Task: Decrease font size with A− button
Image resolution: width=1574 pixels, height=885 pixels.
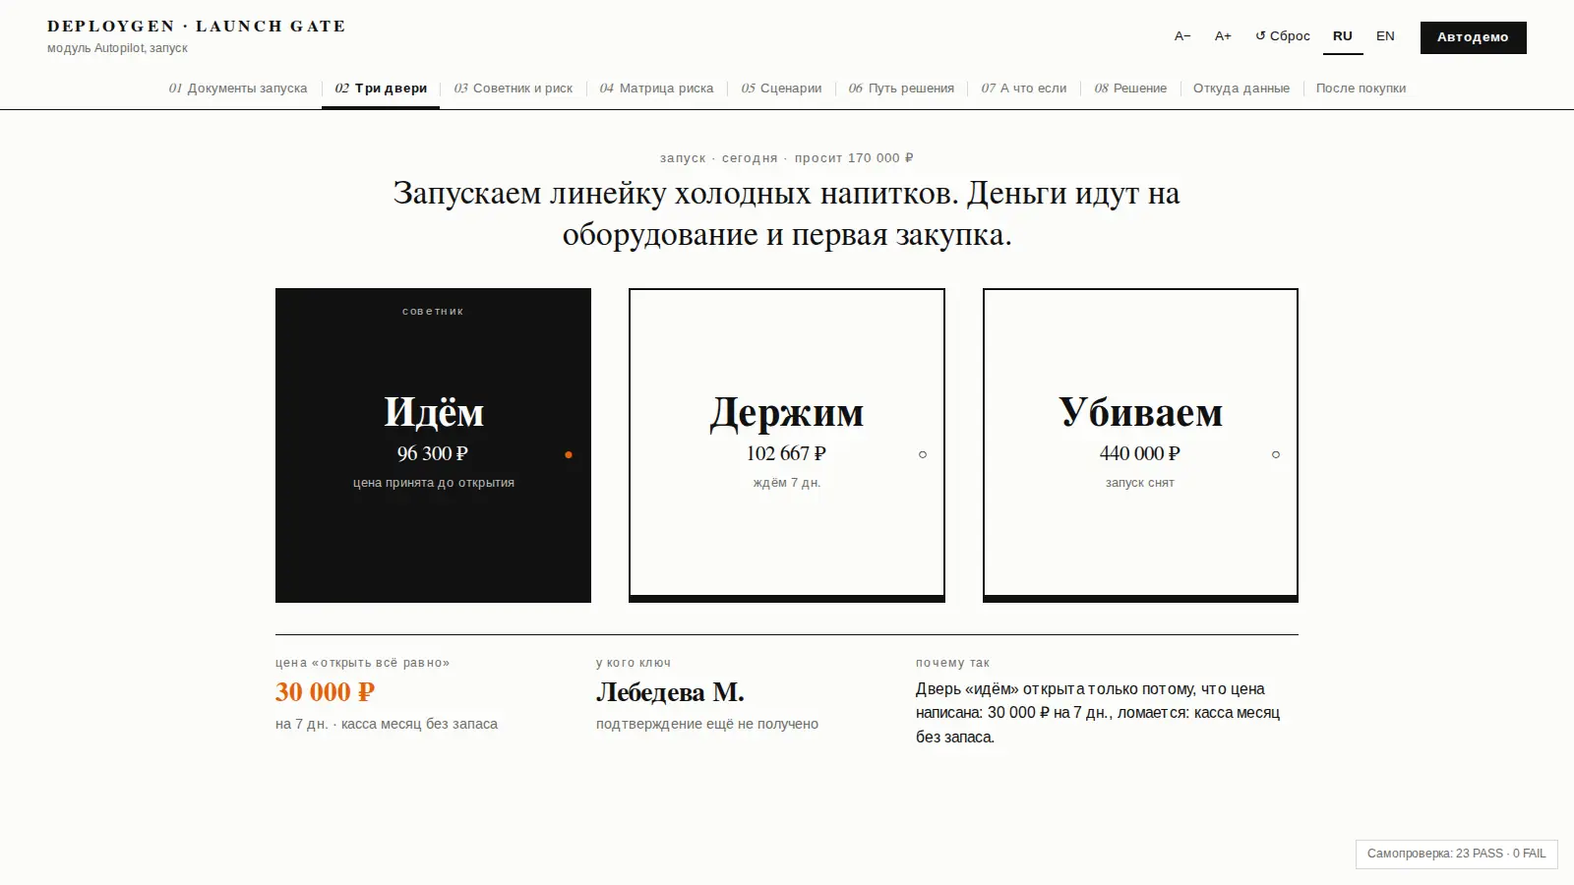Action: (x=1182, y=36)
